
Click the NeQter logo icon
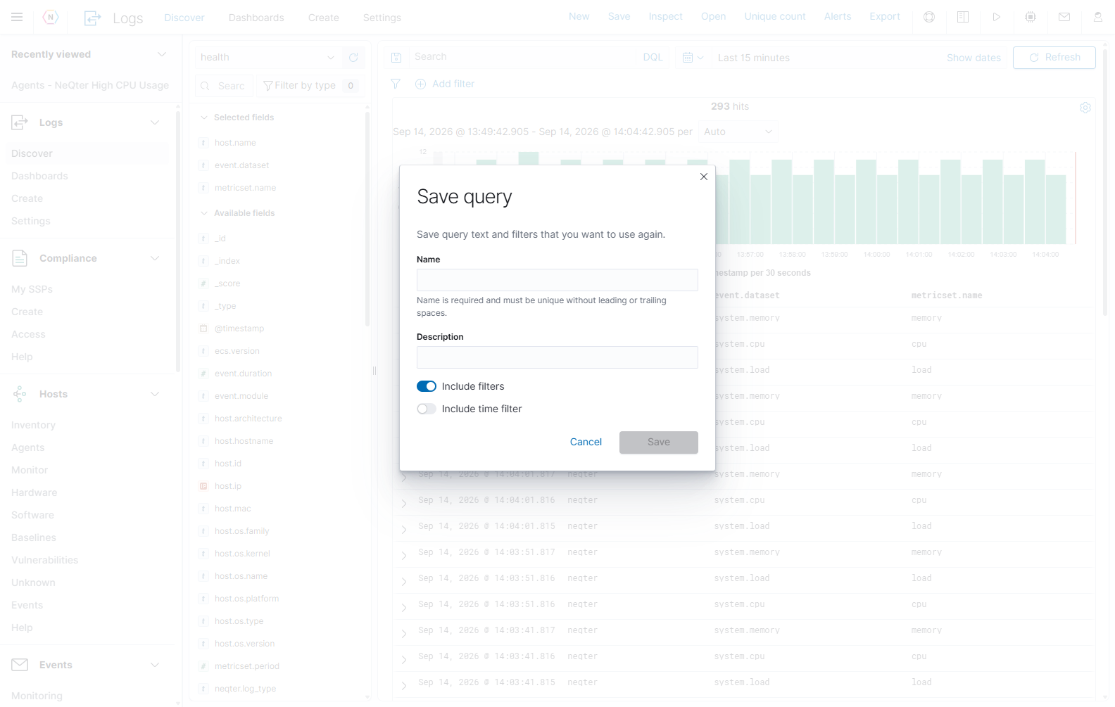(51, 17)
